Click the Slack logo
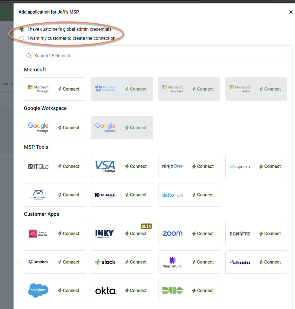The image size is (295, 309). pyautogui.click(x=105, y=262)
